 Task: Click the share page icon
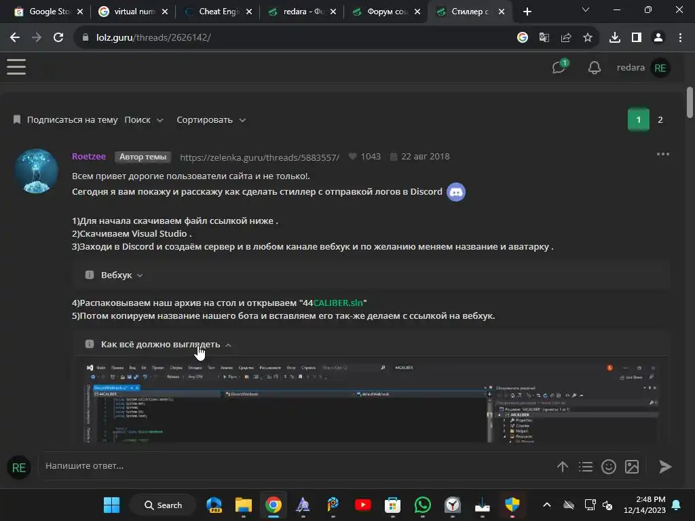[565, 38]
